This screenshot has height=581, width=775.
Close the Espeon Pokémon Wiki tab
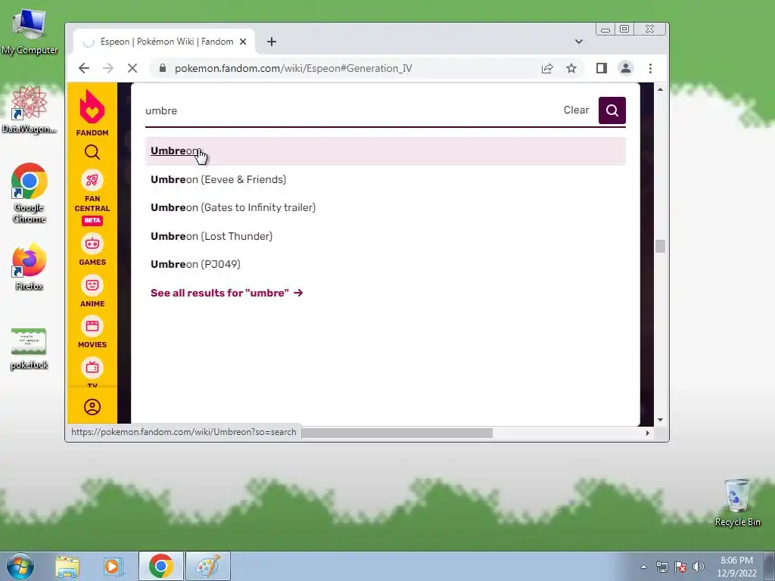243,42
